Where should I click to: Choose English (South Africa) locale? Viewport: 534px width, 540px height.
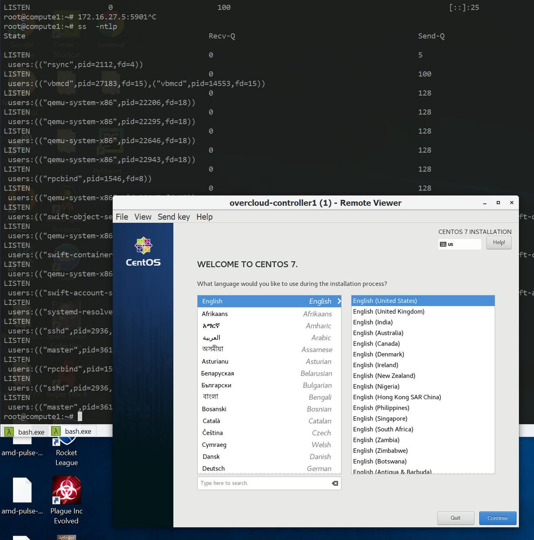423,429
